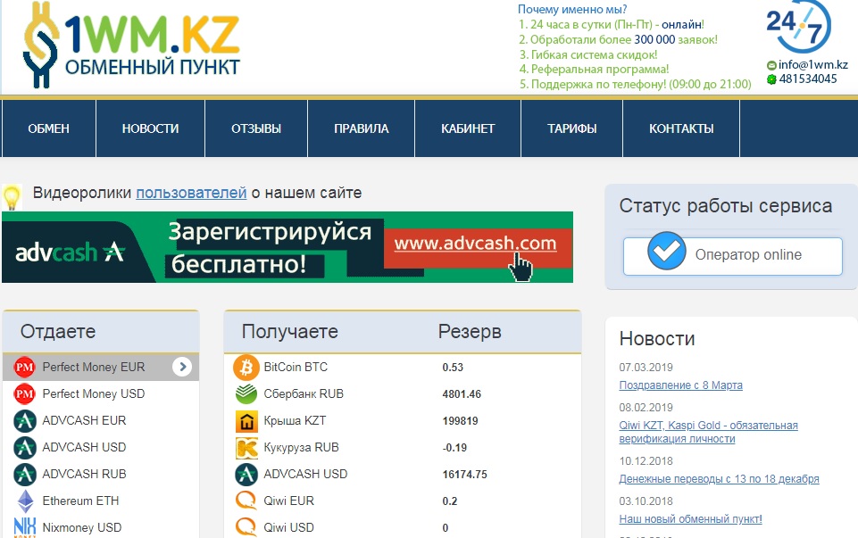Click the info@1wm.kz email address
This screenshot has height=538, width=858.
pyautogui.click(x=813, y=64)
